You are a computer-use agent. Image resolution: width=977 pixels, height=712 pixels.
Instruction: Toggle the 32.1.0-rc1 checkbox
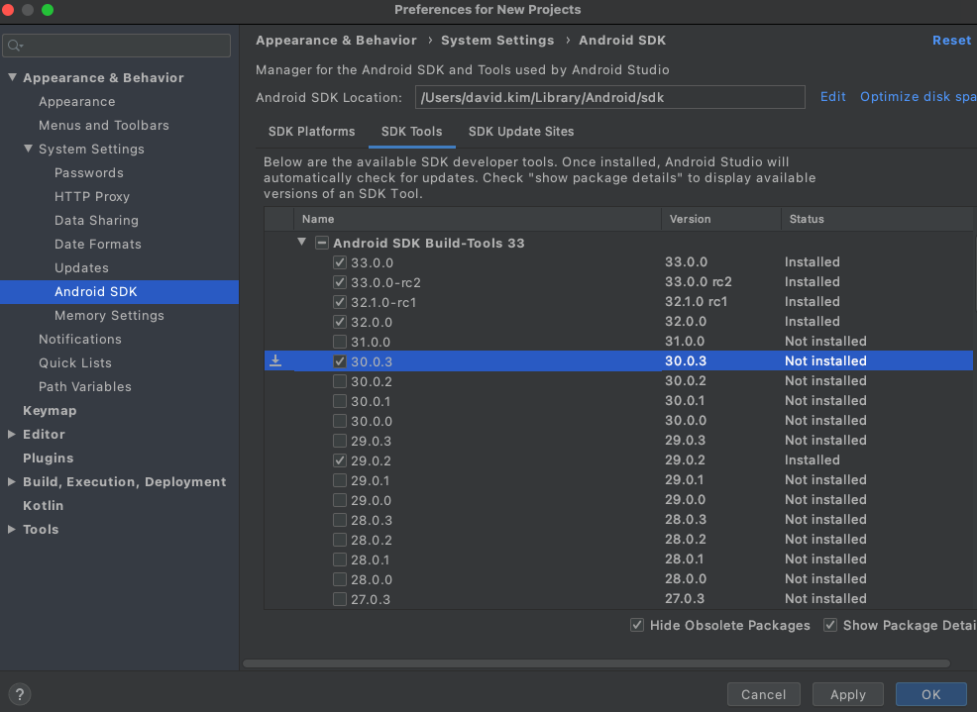(x=340, y=302)
